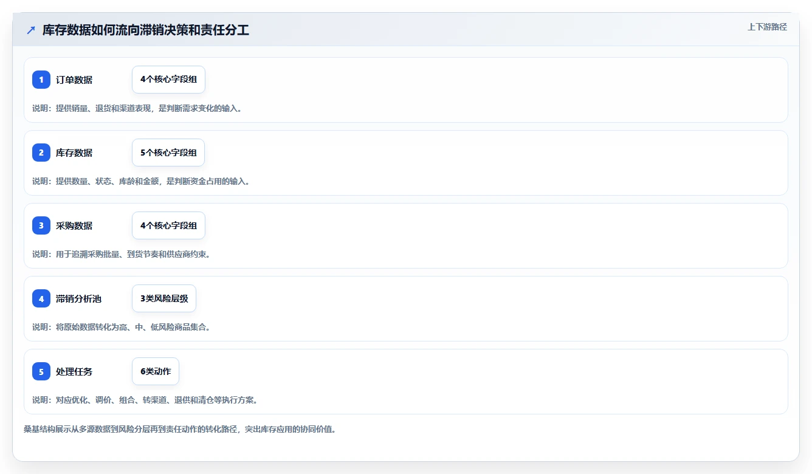Click the 5个核心字段组 chip beside 库存数据

point(168,153)
